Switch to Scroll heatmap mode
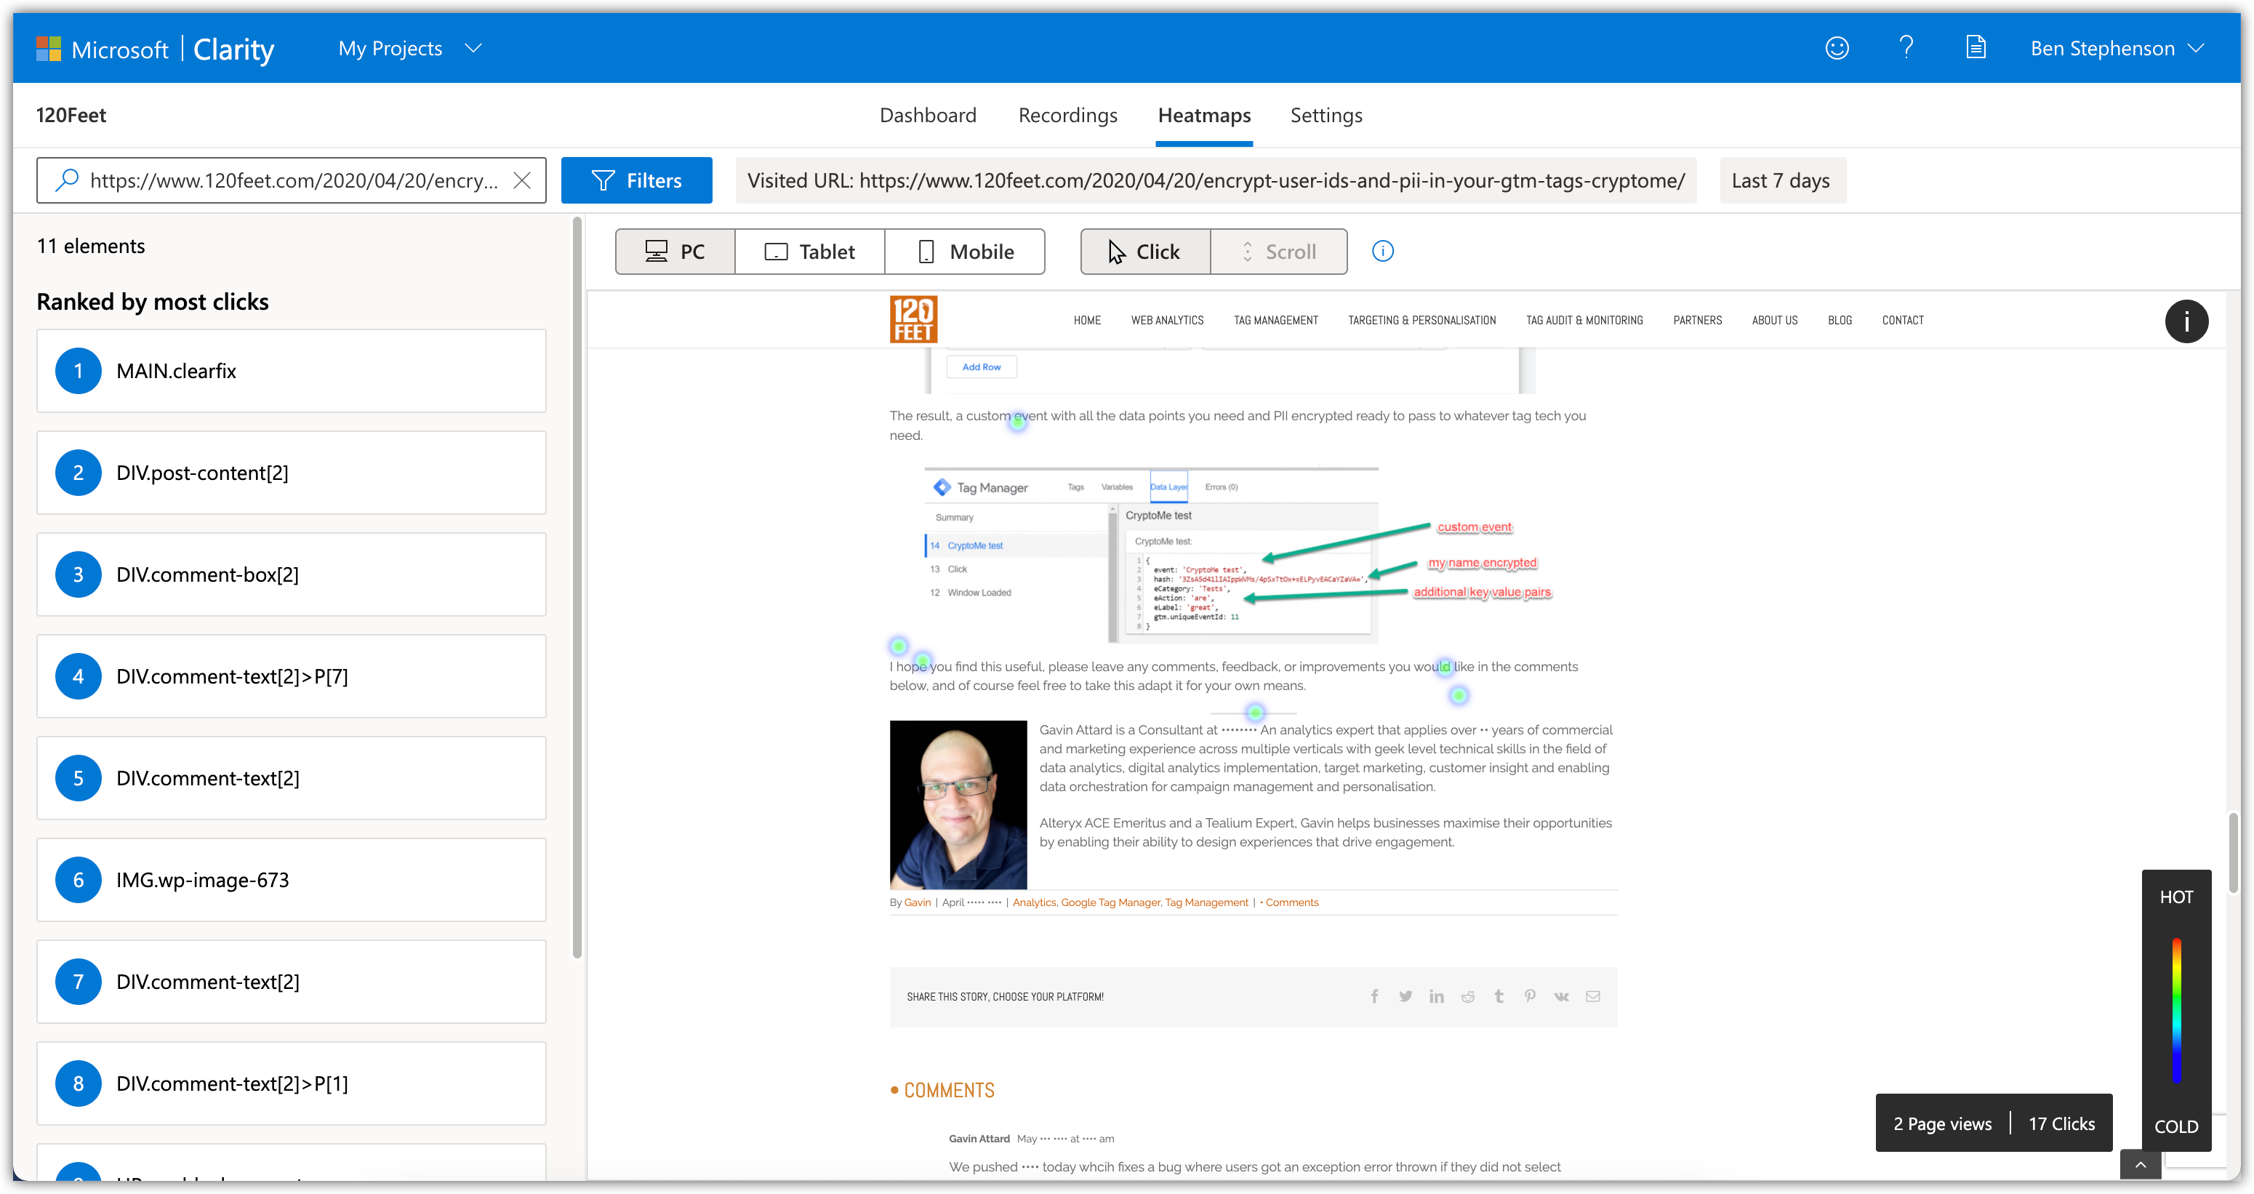The width and height of the screenshot is (2254, 1194). click(x=1279, y=252)
